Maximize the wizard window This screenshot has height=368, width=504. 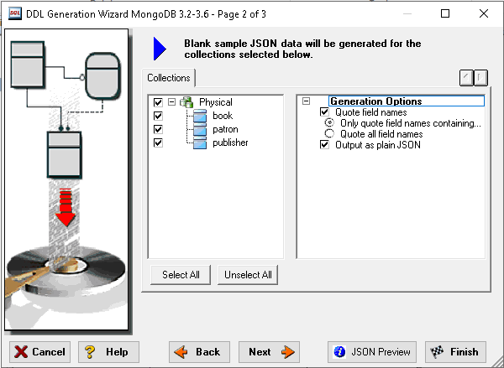point(445,13)
